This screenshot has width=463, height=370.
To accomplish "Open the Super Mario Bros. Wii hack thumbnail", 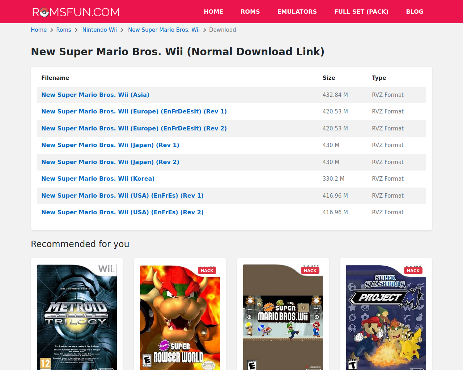I will (x=283, y=317).
